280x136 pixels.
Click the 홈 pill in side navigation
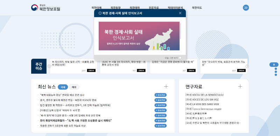click(x=274, y=65)
